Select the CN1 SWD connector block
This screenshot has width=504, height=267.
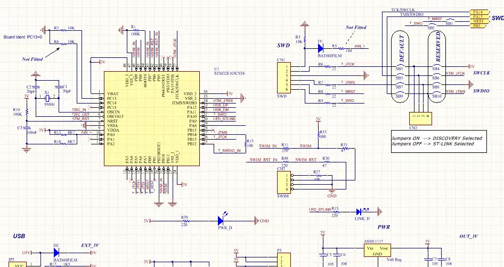point(284,78)
